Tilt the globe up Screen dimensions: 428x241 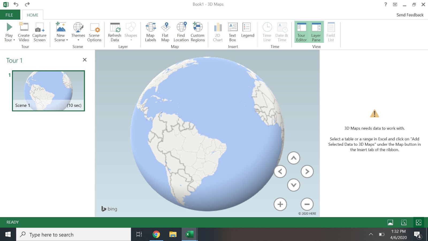tap(293, 158)
